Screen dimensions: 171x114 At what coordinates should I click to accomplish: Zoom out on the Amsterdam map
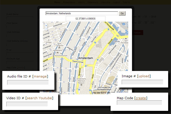pyautogui.click(x=46, y=29)
